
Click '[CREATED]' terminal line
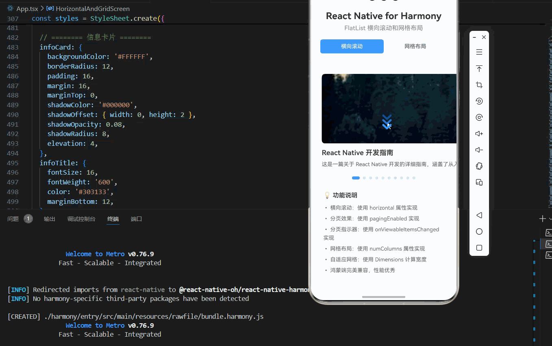coord(136,316)
